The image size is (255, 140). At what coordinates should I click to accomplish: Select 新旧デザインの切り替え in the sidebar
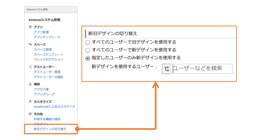pyautogui.click(x=50, y=129)
